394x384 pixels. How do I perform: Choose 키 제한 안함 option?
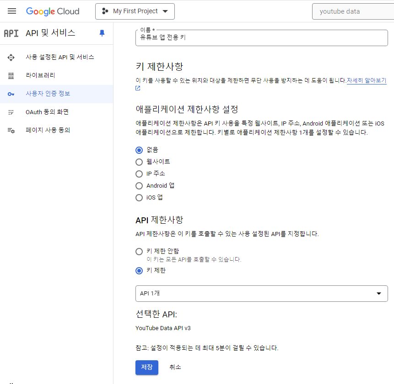coord(139,252)
